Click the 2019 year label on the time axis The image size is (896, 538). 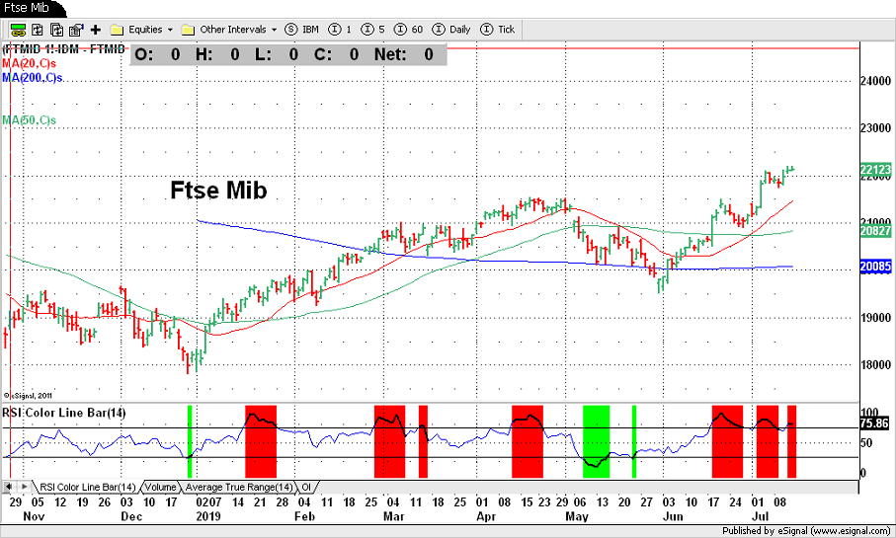tap(208, 516)
